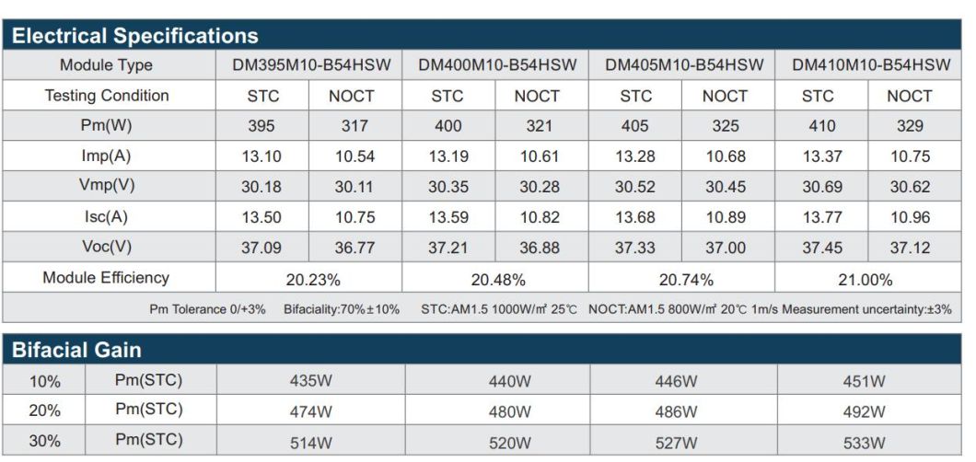976x462 pixels.
Task: Click the 20% bifacial gain row label
Action: pos(44,410)
